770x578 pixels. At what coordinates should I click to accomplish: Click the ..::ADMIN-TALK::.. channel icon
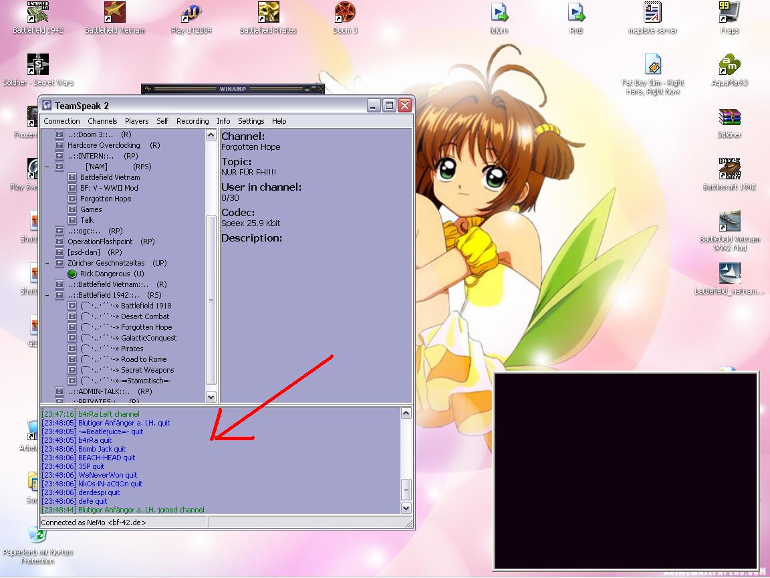point(59,391)
